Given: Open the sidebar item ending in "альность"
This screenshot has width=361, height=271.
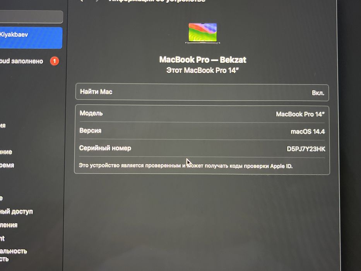Looking at the screenshot, I should pos(14,251).
